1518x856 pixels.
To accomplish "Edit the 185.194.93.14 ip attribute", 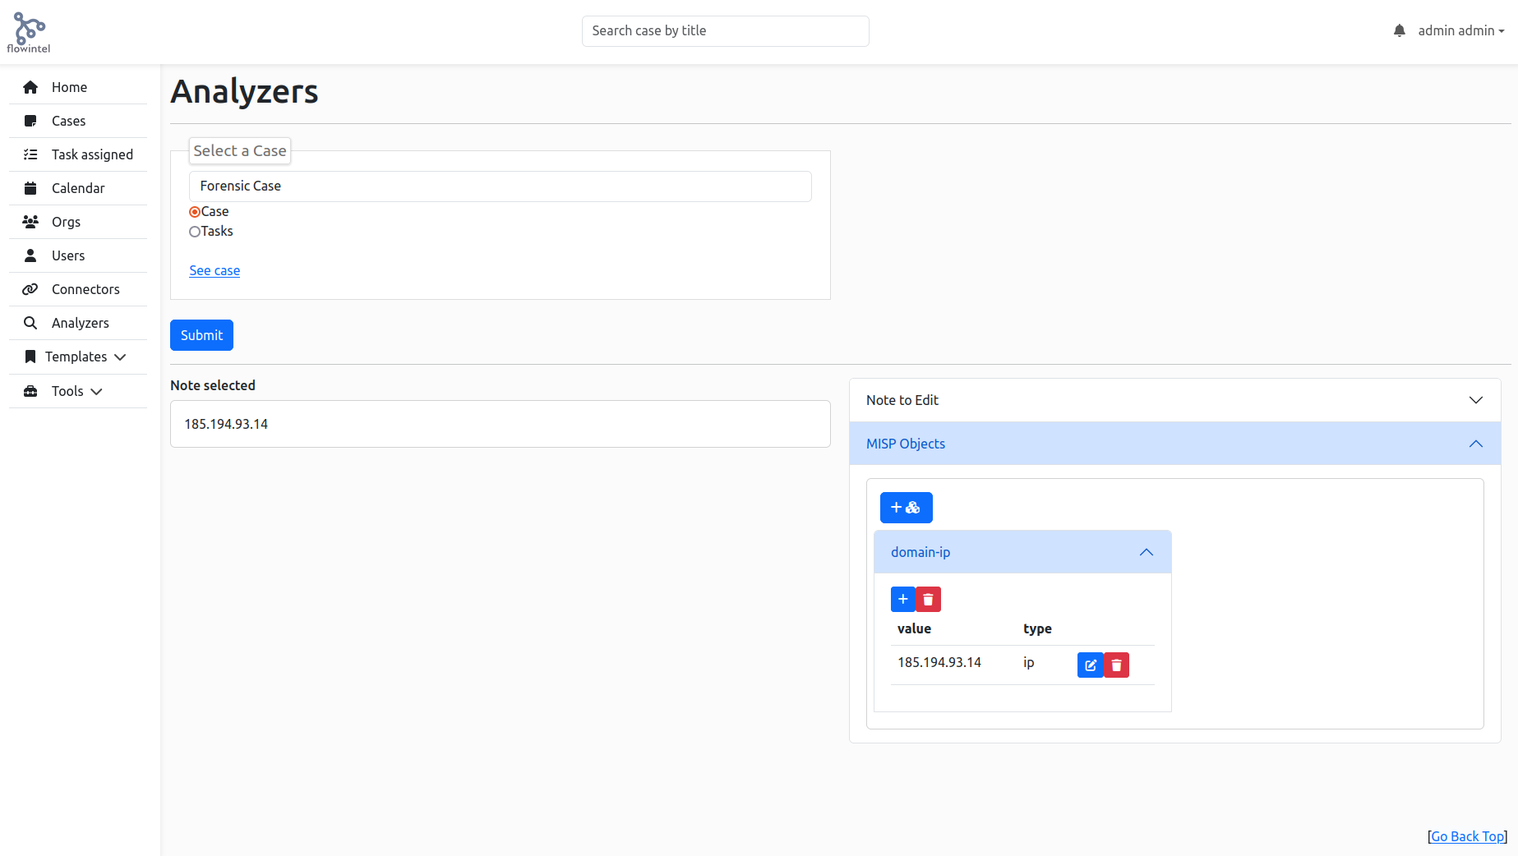I will (x=1090, y=665).
